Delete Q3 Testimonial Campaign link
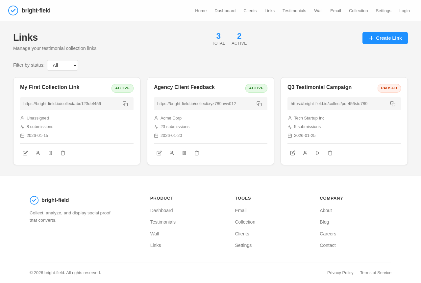The width and height of the screenshot is (421, 283). click(x=330, y=153)
